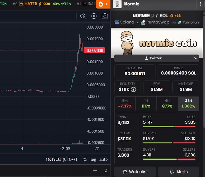The height and width of the screenshot is (177, 205).
Task: Toggle auto scale on the chart
Action: tap(103, 159)
